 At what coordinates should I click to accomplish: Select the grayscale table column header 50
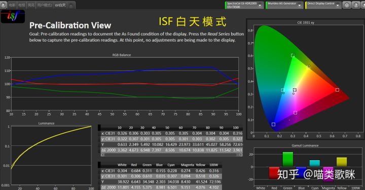tap(167, 128)
